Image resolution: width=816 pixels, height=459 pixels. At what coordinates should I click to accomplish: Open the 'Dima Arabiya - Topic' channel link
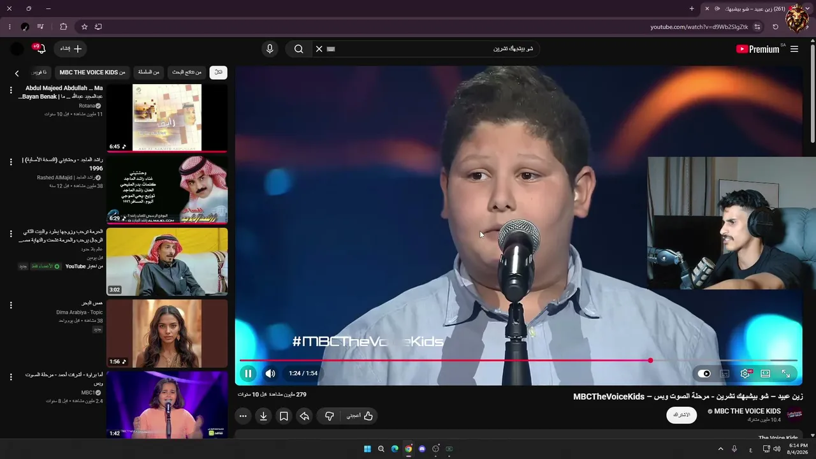79,312
